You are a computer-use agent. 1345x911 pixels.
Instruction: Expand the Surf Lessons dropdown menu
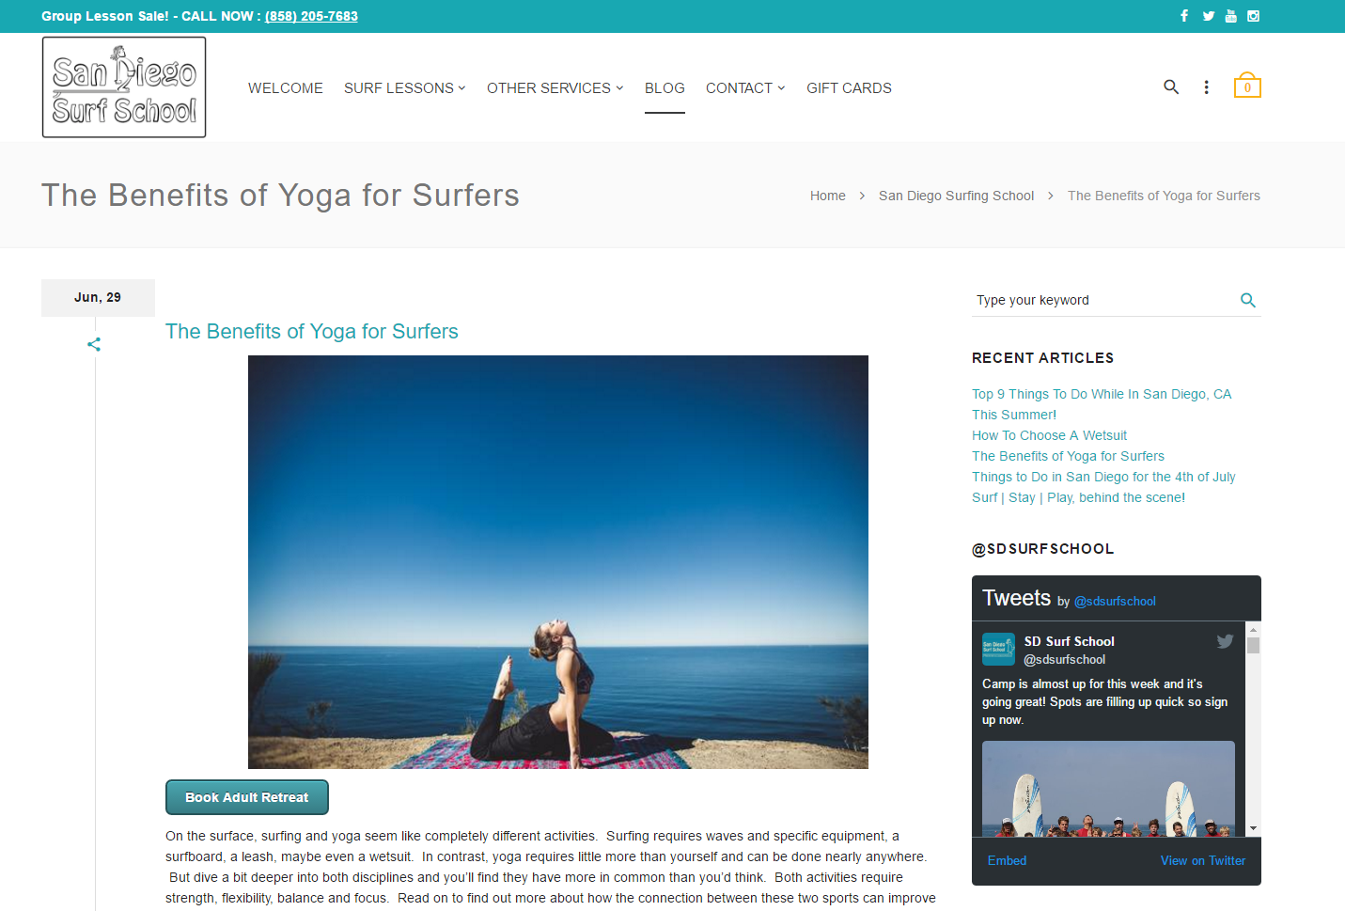point(405,88)
